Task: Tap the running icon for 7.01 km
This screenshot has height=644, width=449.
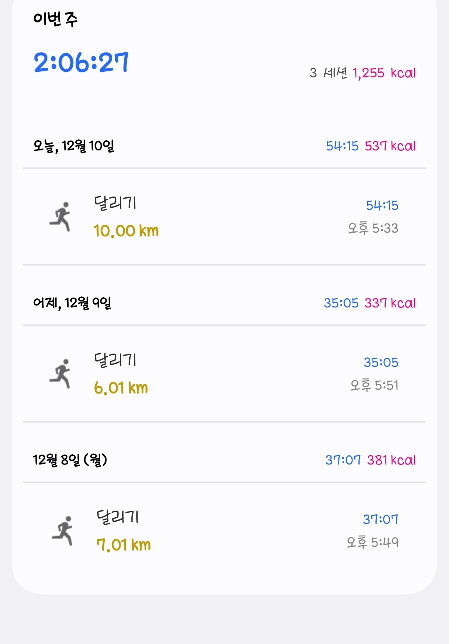Action: [63, 531]
